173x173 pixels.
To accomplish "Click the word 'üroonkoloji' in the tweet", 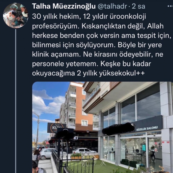I will (128, 16).
